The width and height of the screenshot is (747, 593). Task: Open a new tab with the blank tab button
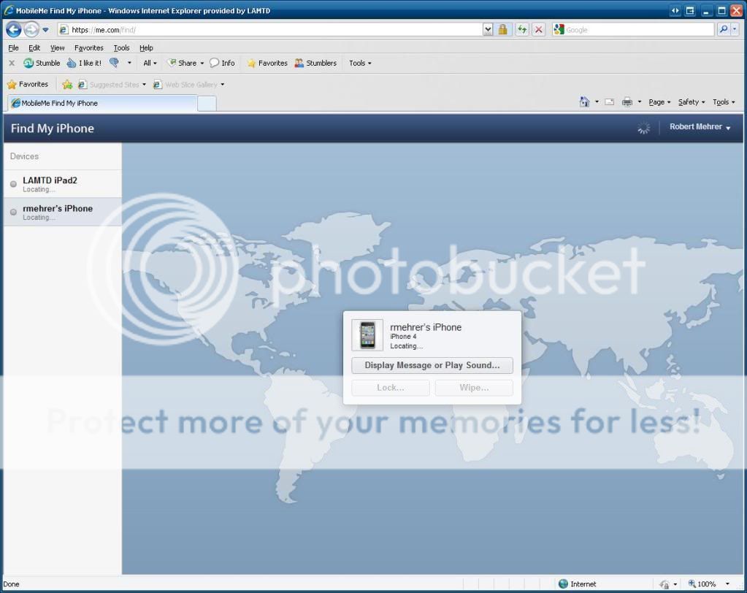click(x=207, y=104)
